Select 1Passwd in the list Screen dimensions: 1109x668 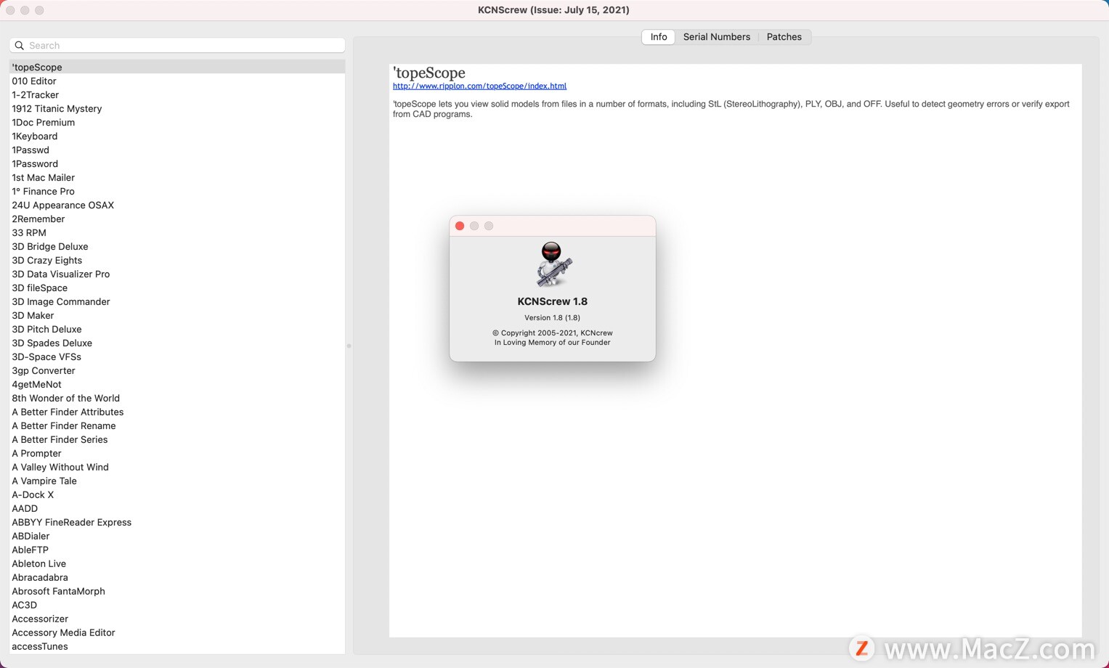(x=177, y=150)
